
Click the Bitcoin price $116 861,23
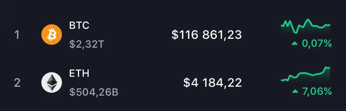[206, 35]
